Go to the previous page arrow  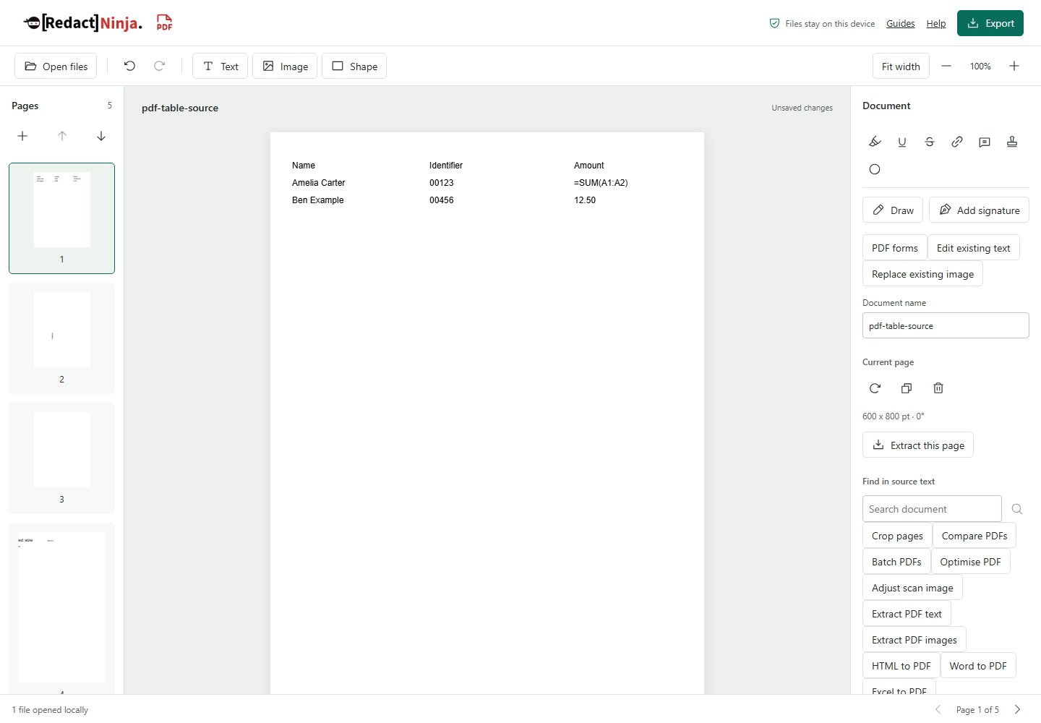coord(938,709)
